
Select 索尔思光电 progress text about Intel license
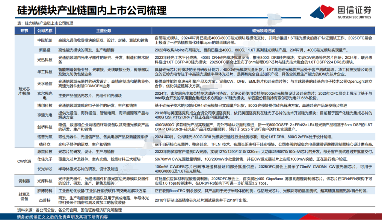click(263, 96)
